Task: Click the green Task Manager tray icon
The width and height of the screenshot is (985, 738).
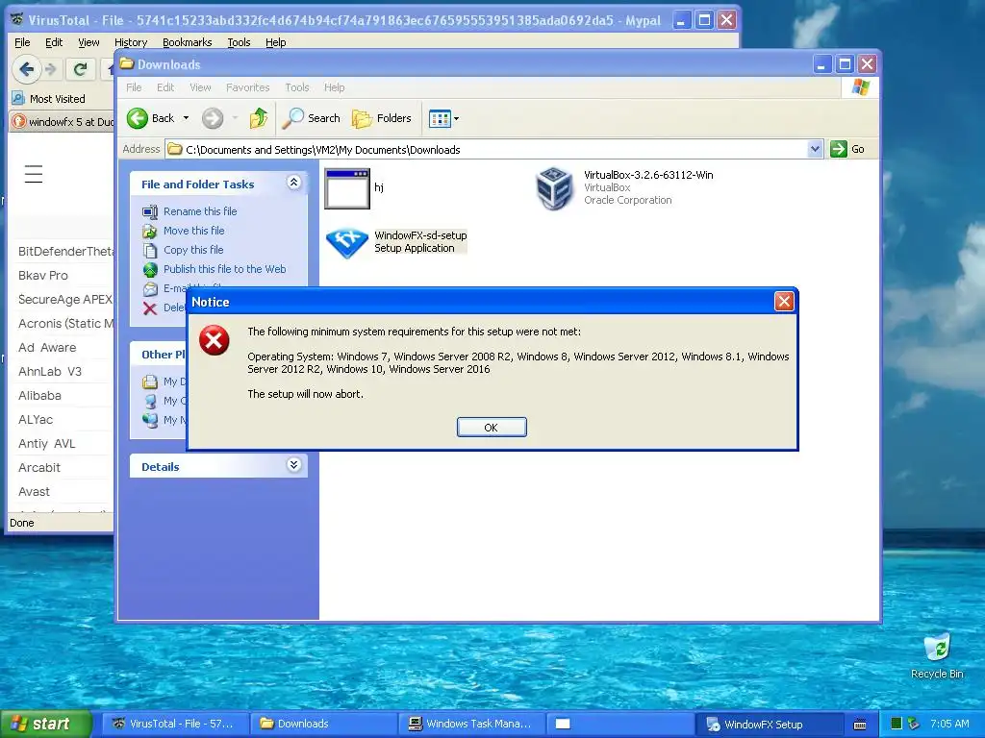Action: pyautogui.click(x=897, y=724)
